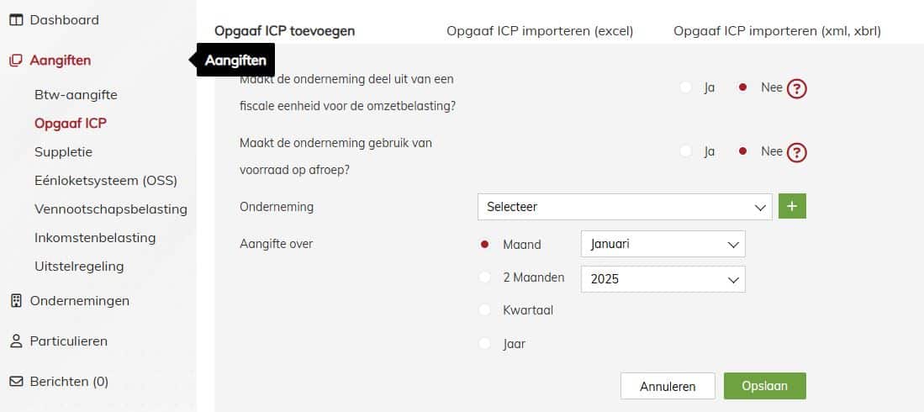
Task: Click the Ondernemingen building icon
Action: [x=17, y=301]
